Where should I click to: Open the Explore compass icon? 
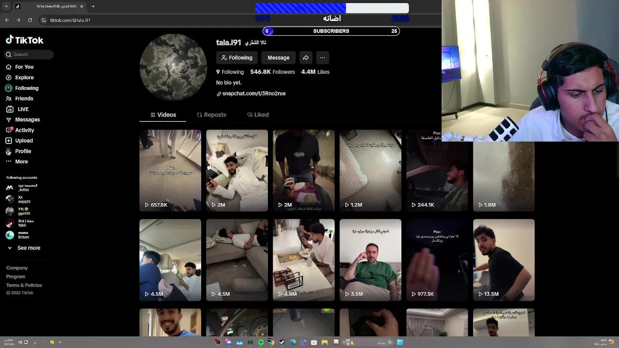(x=9, y=77)
